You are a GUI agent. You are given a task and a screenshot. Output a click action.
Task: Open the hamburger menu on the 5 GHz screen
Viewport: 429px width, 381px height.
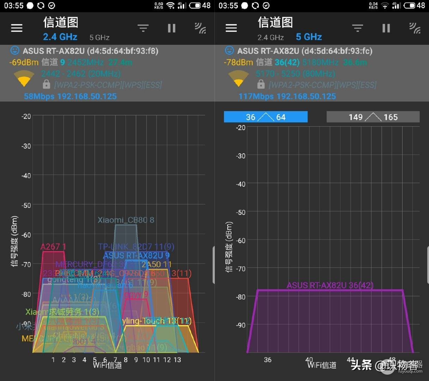[231, 28]
